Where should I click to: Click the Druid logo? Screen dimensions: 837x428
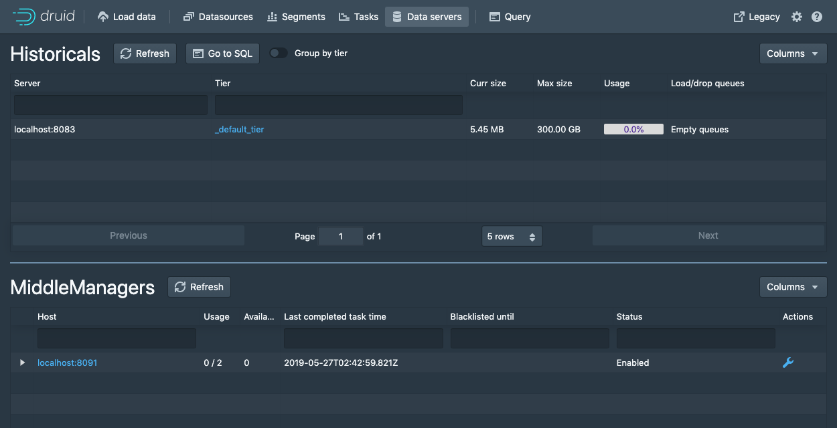(44, 17)
